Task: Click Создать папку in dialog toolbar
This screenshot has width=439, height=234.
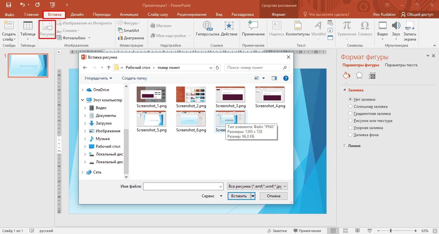Action: (x=134, y=78)
